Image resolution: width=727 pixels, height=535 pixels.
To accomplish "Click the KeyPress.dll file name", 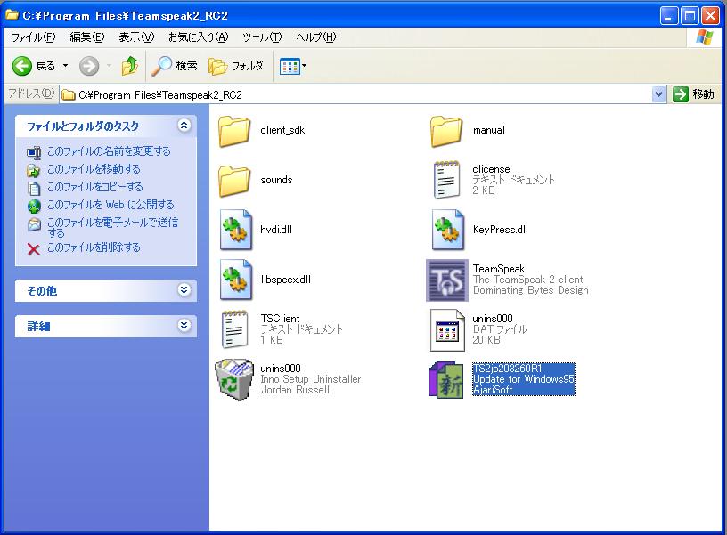I will pos(501,230).
